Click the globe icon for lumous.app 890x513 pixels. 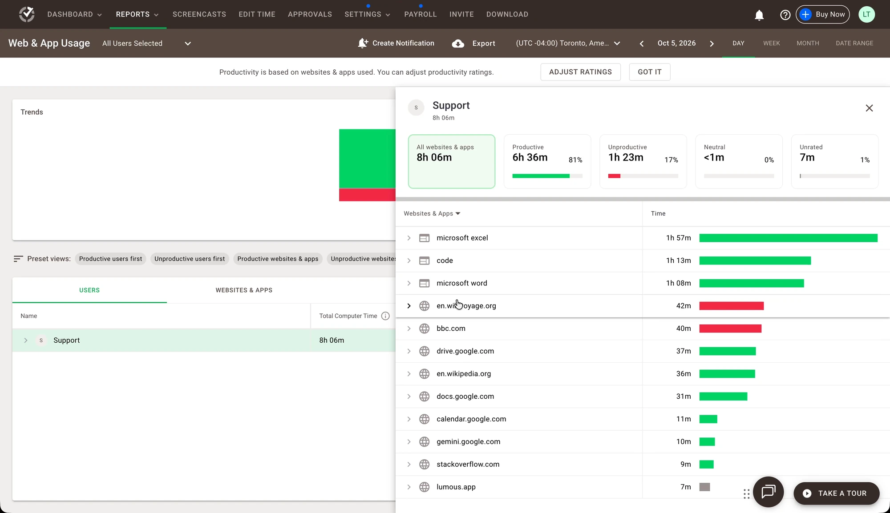click(424, 487)
